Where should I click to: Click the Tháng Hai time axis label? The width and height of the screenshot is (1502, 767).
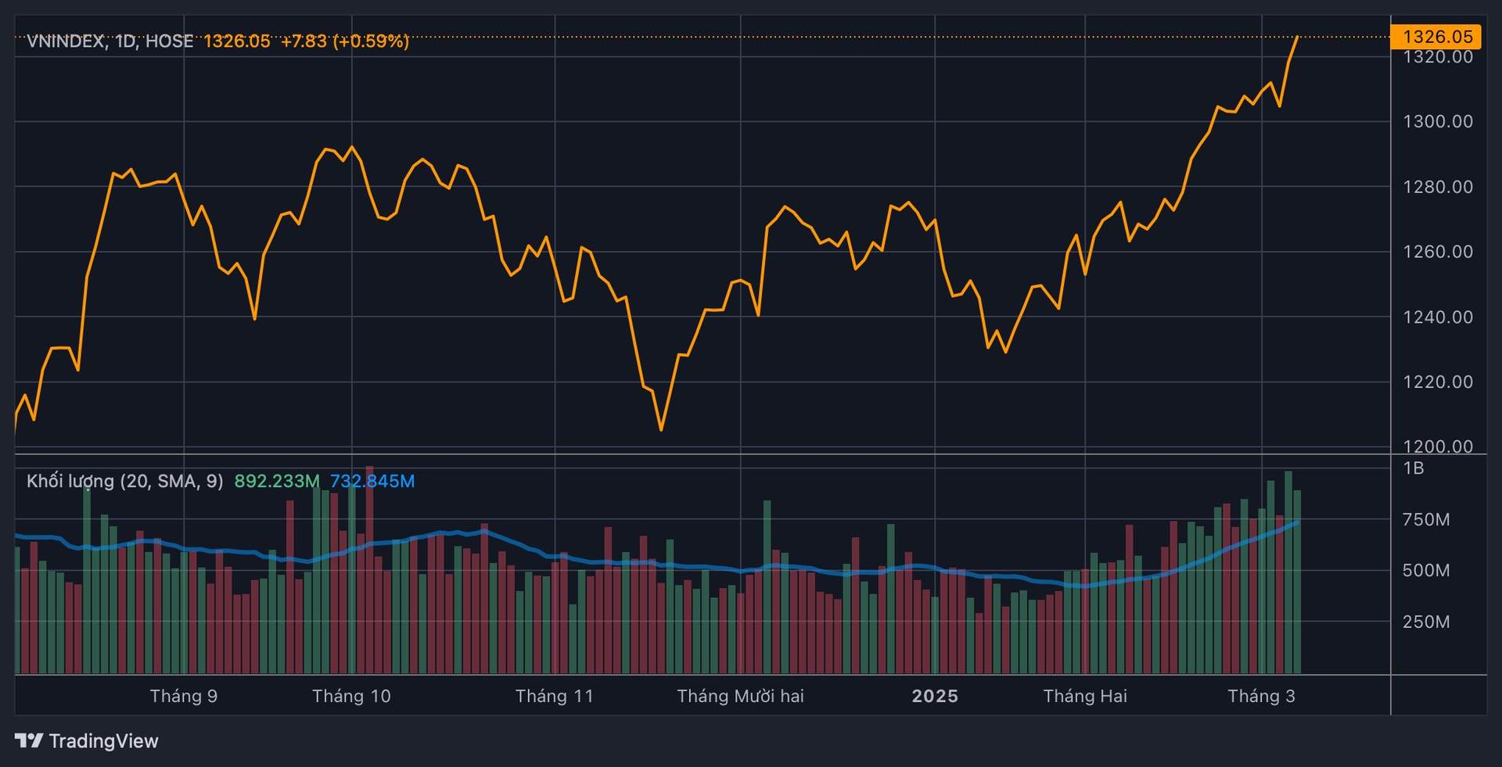(1085, 696)
